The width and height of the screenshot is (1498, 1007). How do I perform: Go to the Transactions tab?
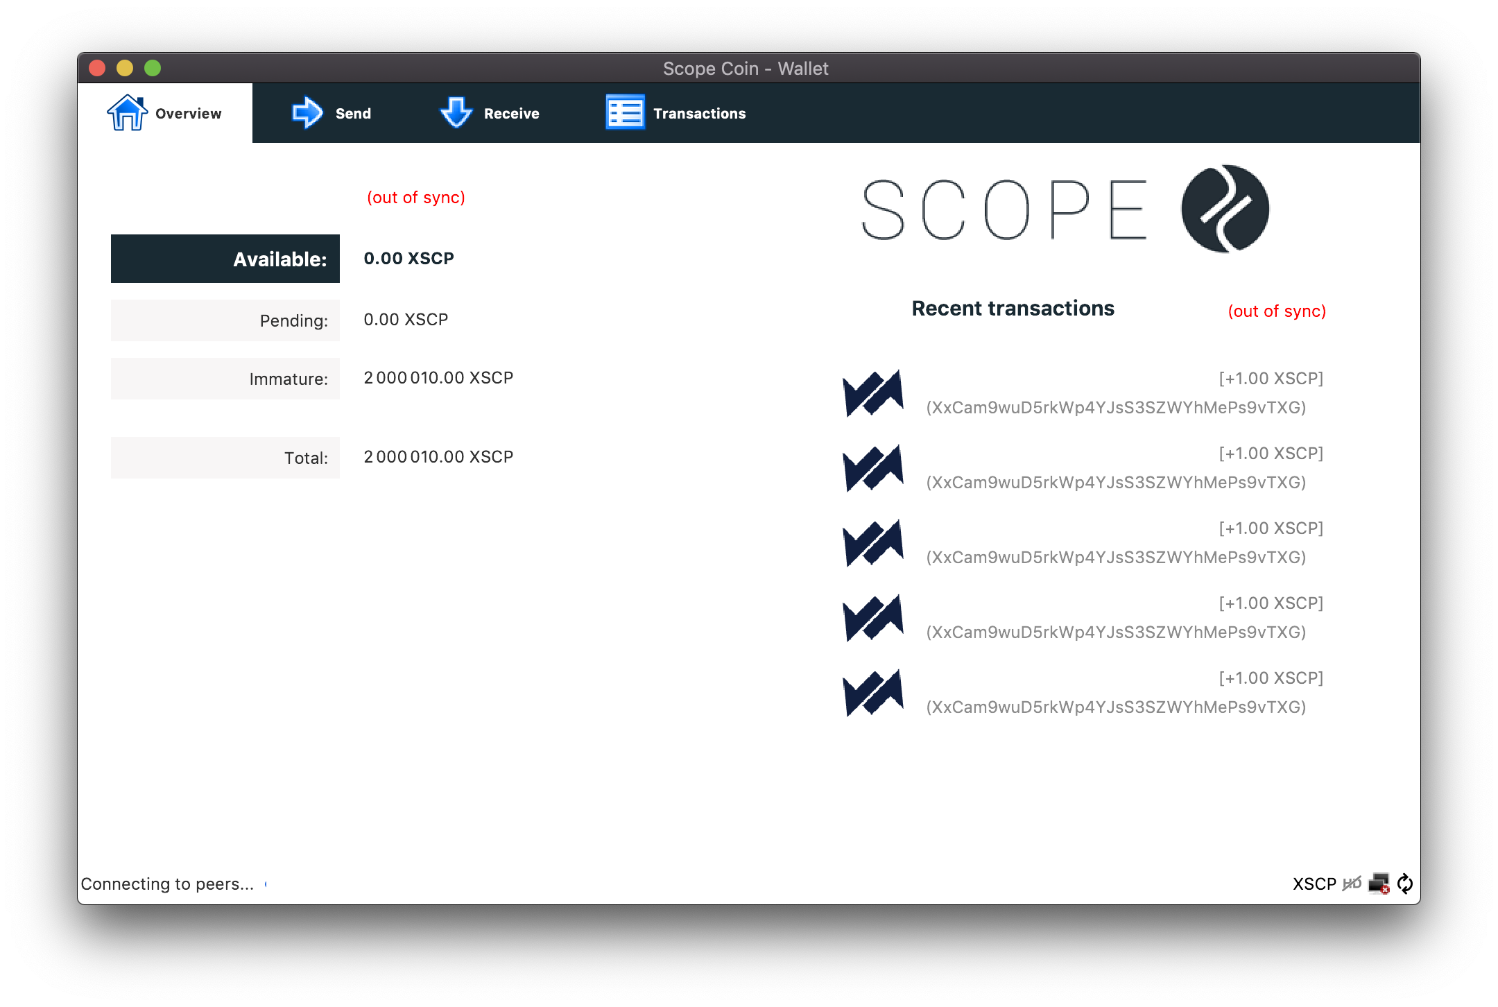675,113
